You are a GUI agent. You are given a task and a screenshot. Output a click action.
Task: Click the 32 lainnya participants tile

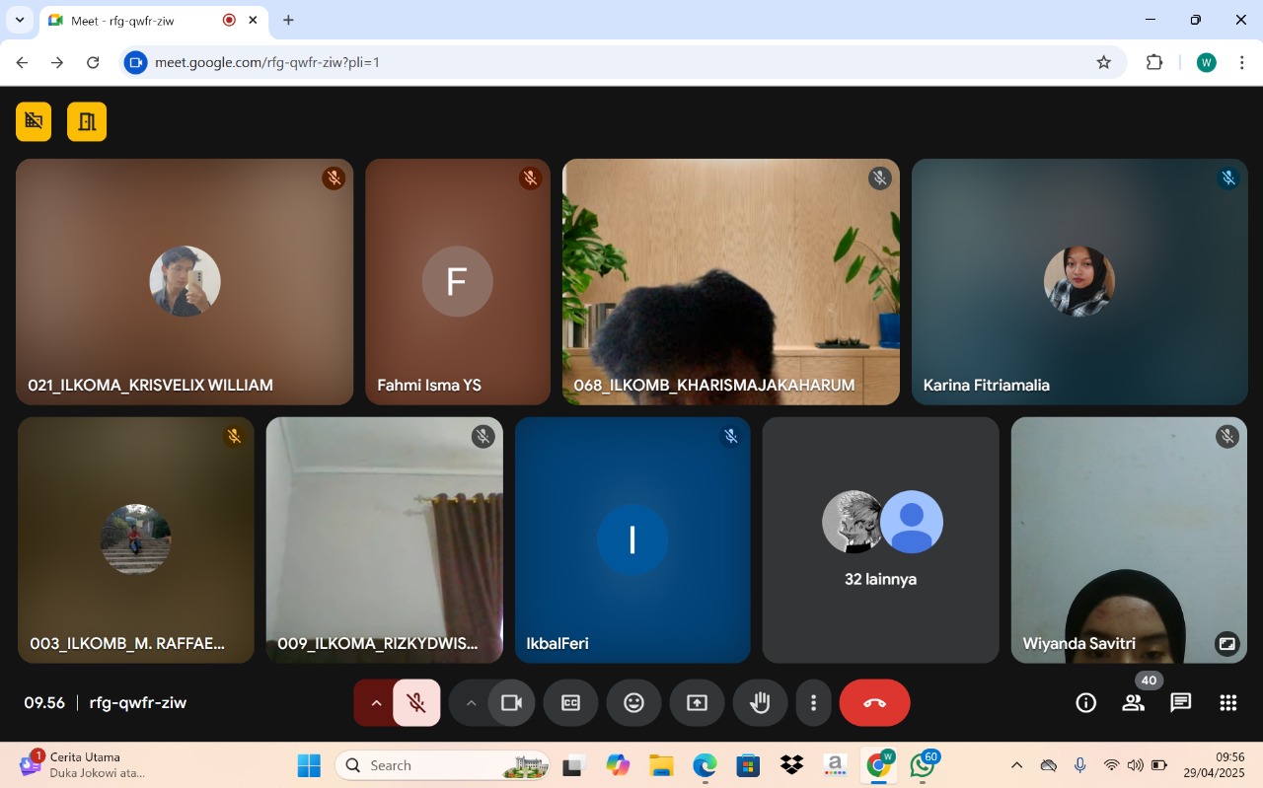(880, 539)
